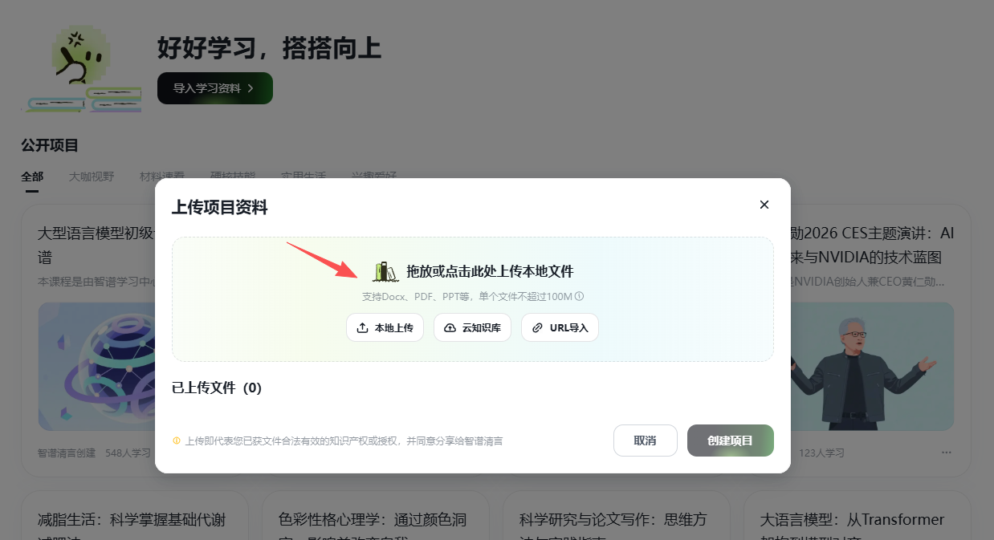
Task: Close the 上传项目资料 dialog
Action: [764, 205]
